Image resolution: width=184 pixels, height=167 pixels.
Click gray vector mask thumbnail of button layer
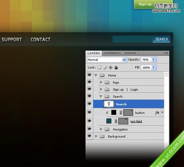tap(128, 112)
